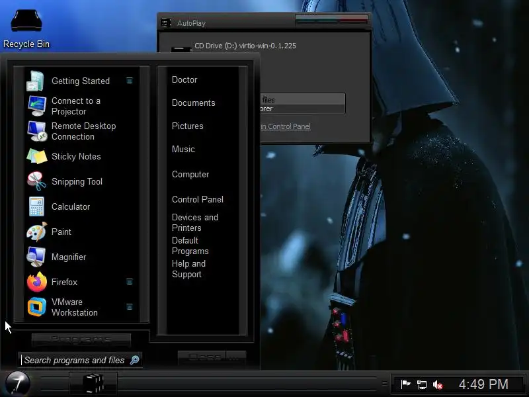
Task: Open Default Programs
Action: 190,245
